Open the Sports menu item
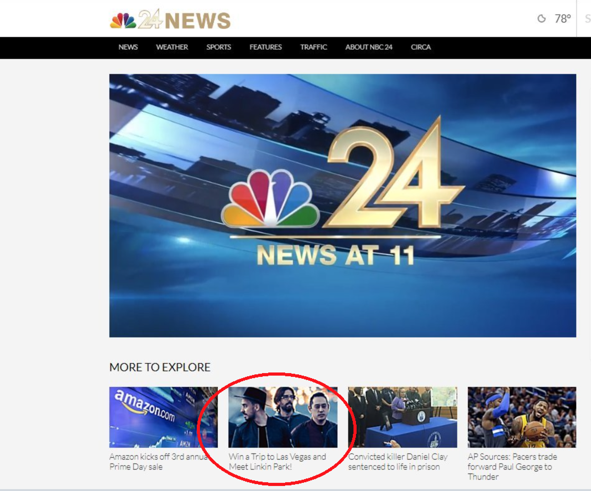This screenshot has width=591, height=491. (x=218, y=47)
